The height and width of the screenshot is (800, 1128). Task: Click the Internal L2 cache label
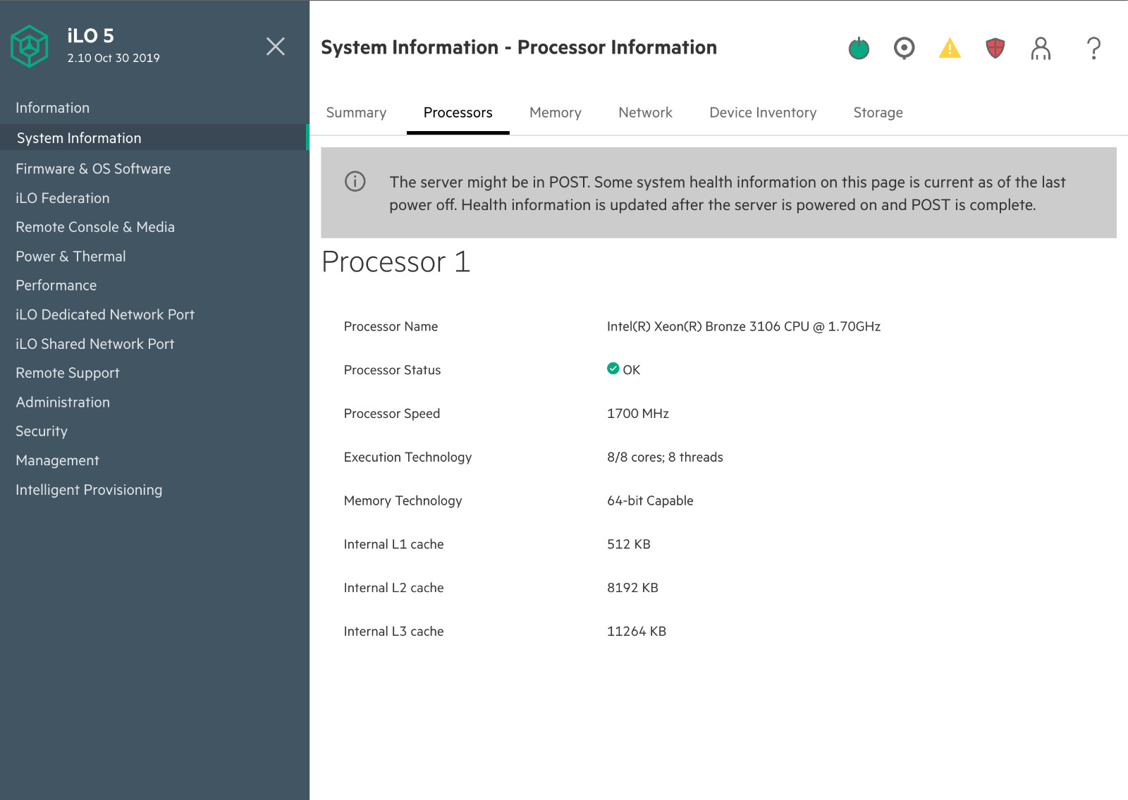coord(393,588)
